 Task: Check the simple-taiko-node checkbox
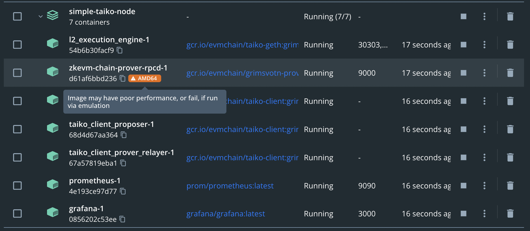17,16
